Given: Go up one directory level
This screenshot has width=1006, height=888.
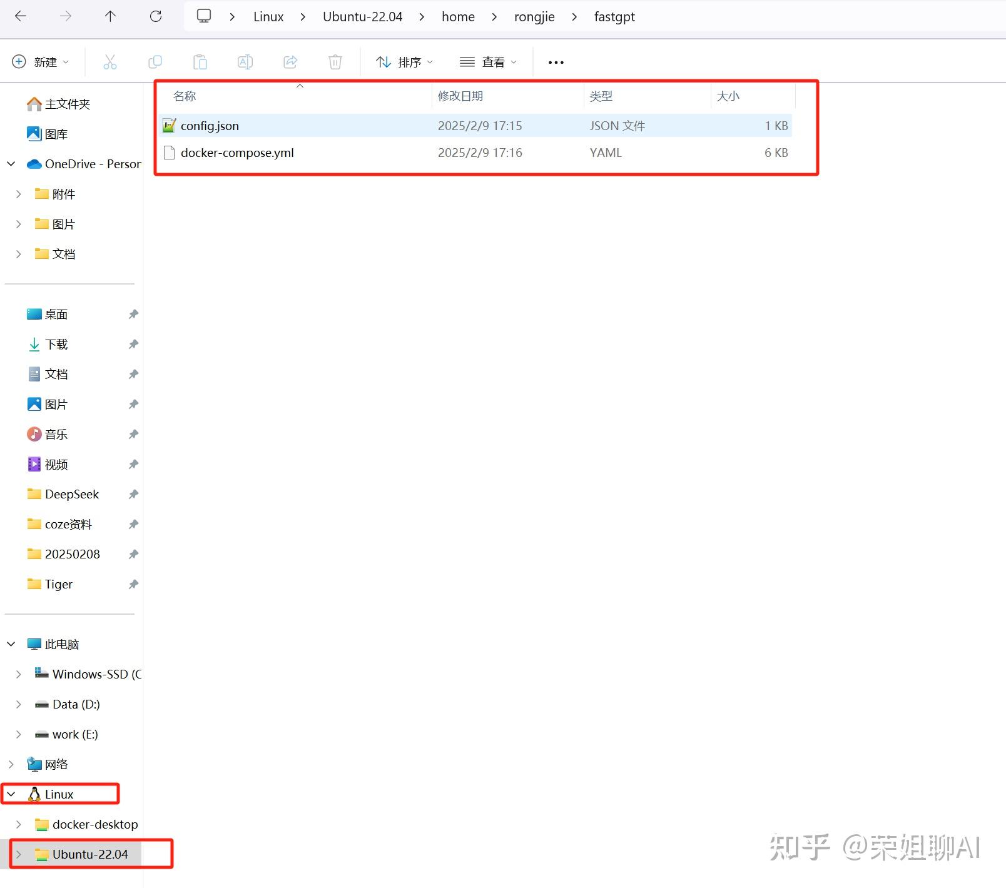Looking at the screenshot, I should pyautogui.click(x=111, y=16).
